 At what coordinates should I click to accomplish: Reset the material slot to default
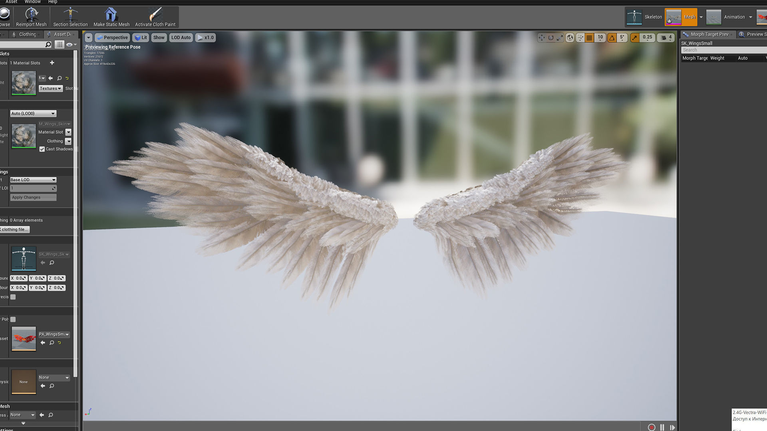point(67,78)
